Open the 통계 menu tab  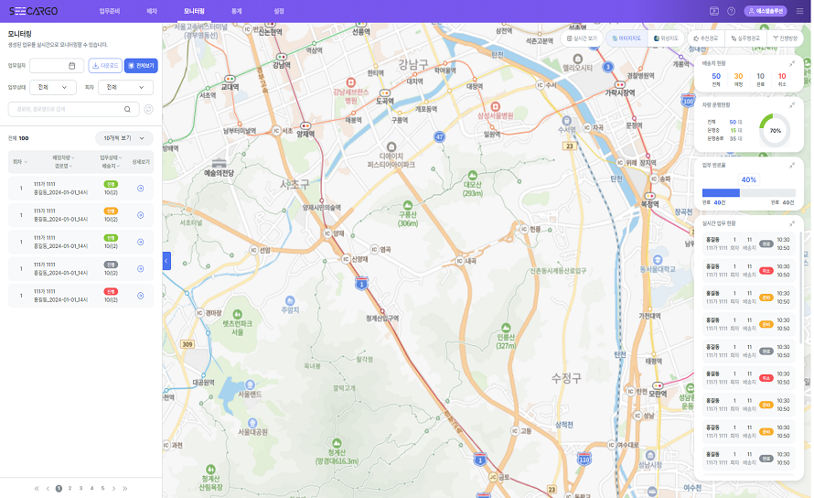pyautogui.click(x=237, y=11)
